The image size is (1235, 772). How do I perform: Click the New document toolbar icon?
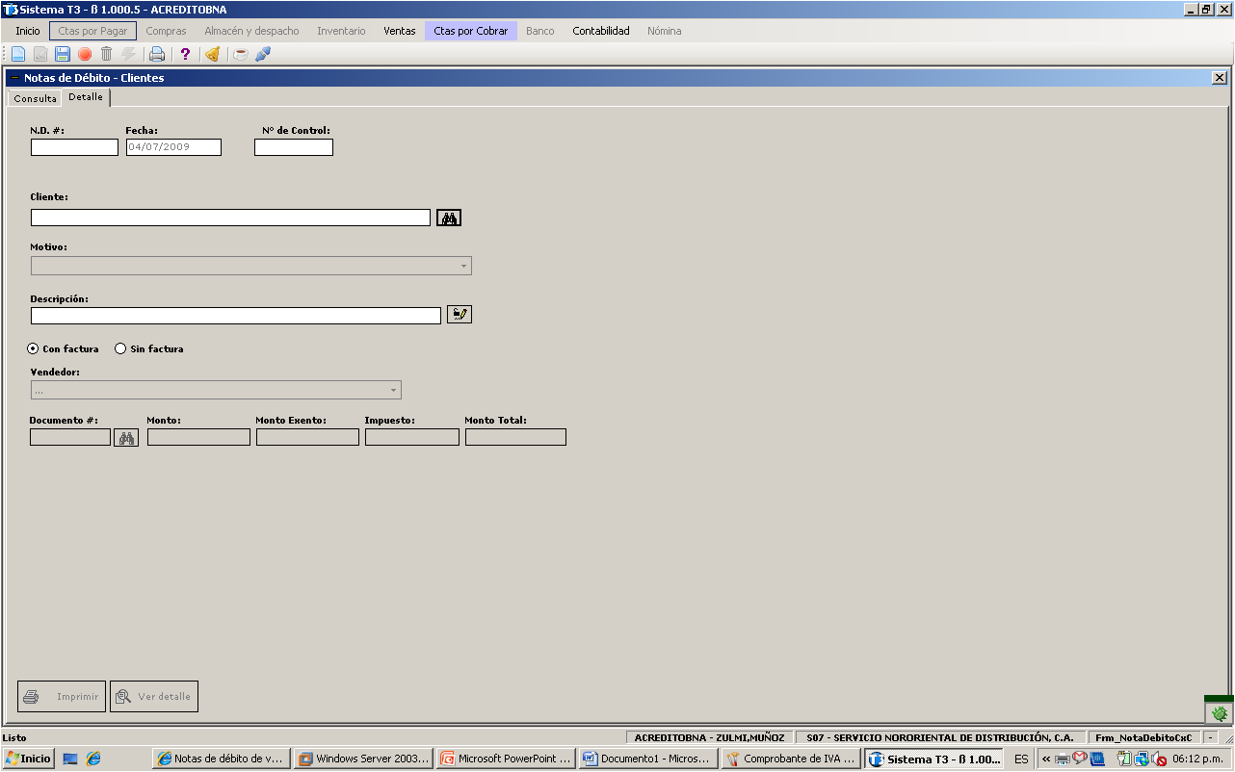[x=18, y=54]
